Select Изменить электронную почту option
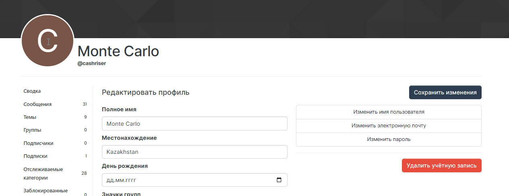The image size is (509, 196). (389, 126)
